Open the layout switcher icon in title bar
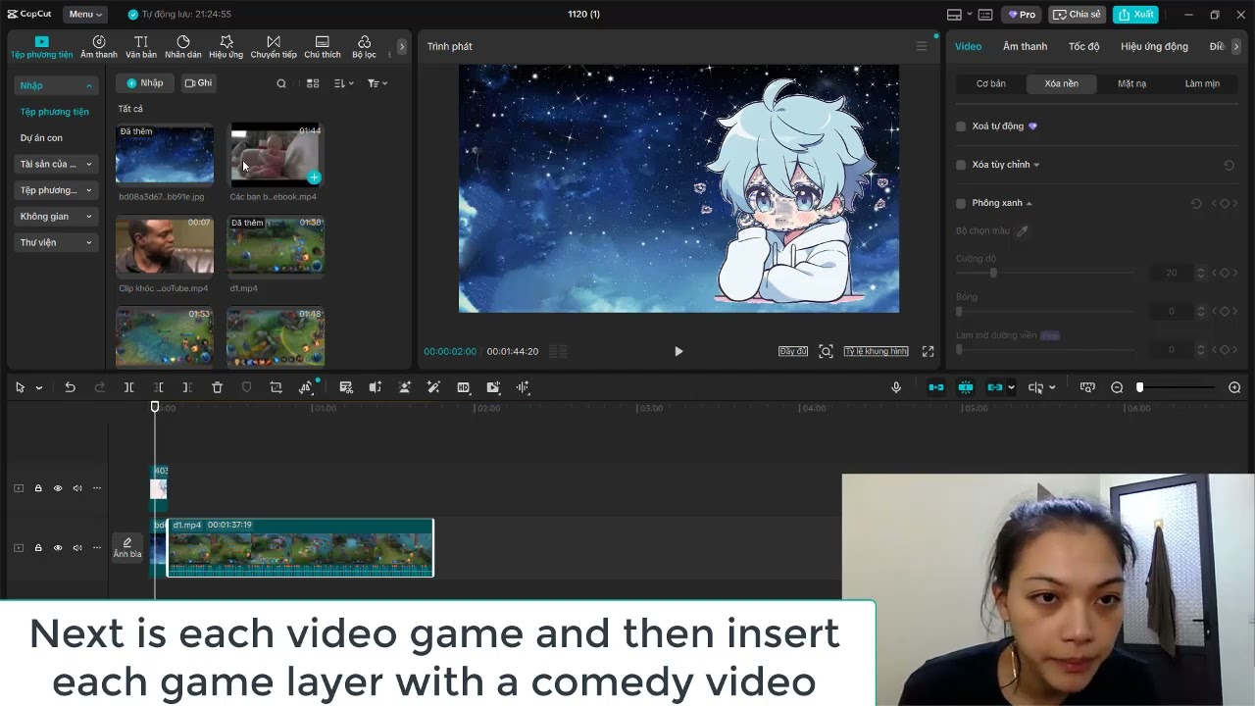The width and height of the screenshot is (1255, 706). 954,15
